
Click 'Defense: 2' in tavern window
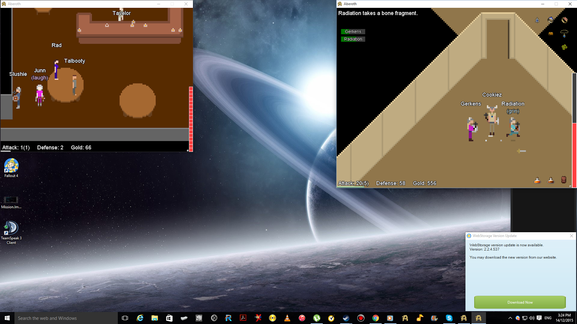(50, 148)
